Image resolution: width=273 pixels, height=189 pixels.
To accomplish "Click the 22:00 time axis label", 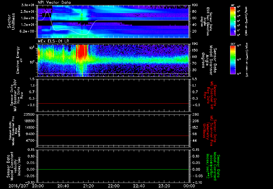I will (114, 186).
